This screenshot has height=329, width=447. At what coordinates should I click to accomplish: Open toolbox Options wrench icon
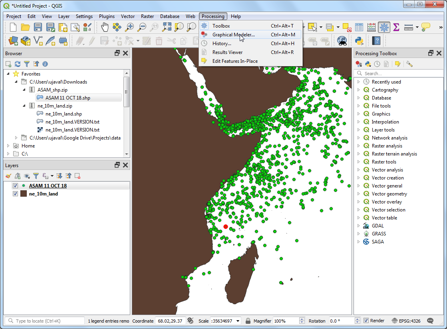[409, 64]
